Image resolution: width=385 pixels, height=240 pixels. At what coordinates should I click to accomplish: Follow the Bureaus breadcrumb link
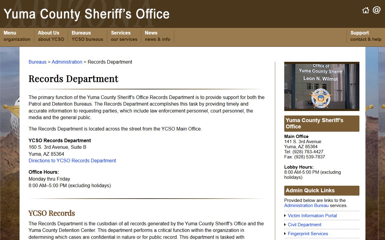38,62
